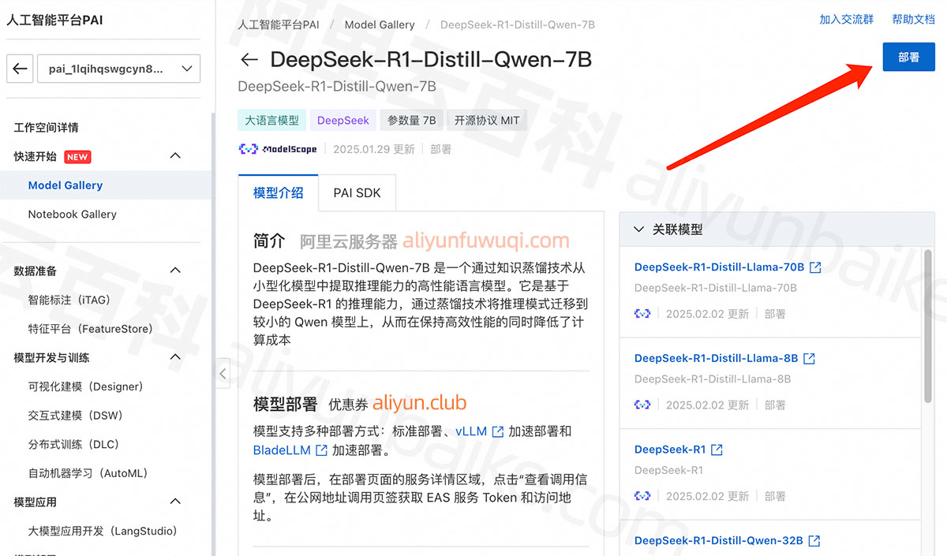Viewport: 947px width, 556px height.
Task: Open the BladeLLM link
Action: [x=282, y=450]
